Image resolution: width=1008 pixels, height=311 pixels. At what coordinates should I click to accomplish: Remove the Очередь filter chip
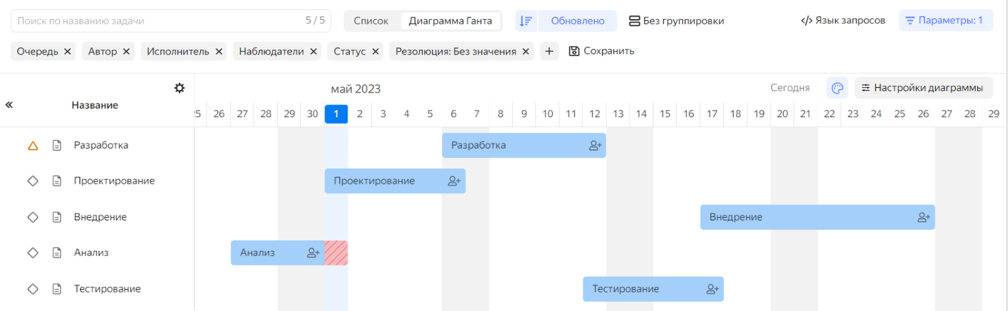pyautogui.click(x=67, y=51)
